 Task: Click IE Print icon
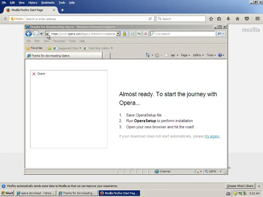coord(173,55)
